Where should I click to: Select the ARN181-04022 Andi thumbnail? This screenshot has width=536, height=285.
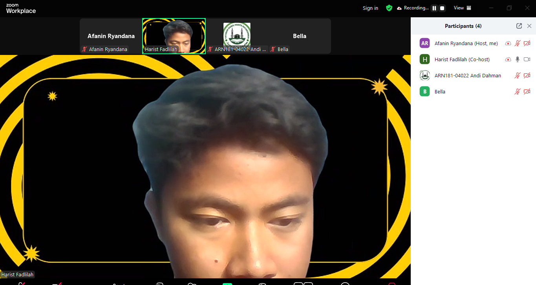237,36
